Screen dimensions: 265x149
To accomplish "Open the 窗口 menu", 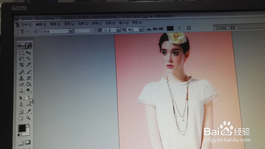I will (x=124, y=23).
